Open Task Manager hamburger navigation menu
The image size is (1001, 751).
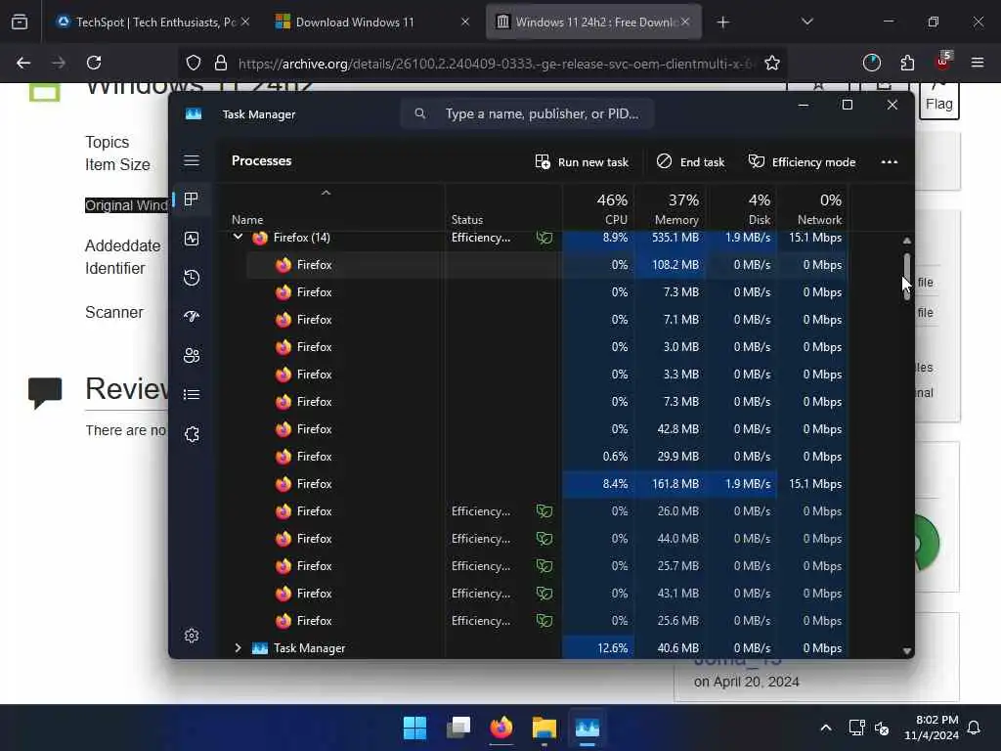(192, 160)
